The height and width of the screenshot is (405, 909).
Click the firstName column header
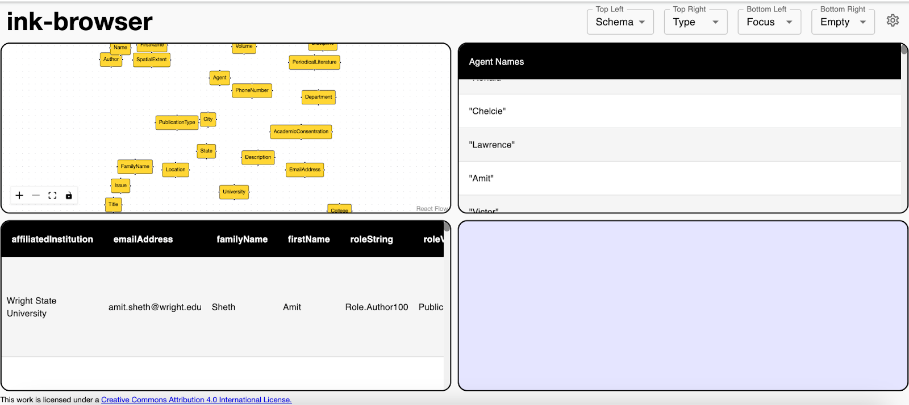[x=308, y=239]
